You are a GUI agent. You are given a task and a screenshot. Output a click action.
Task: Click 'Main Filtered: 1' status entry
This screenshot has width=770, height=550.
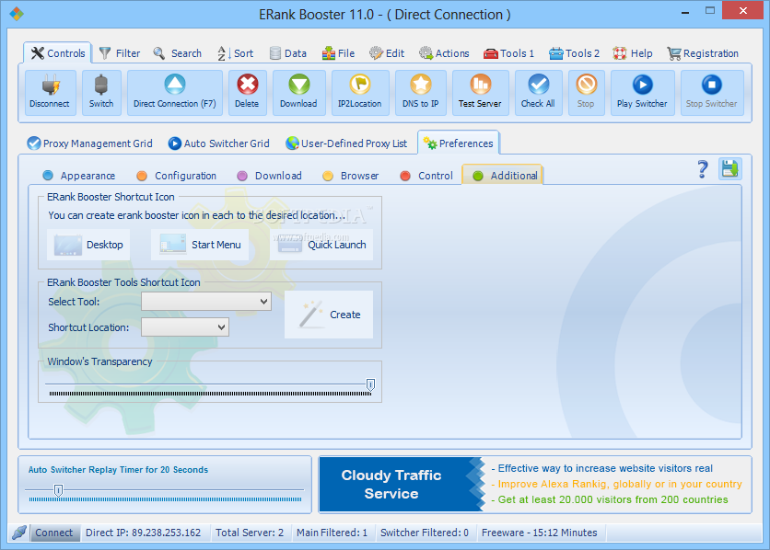(x=332, y=533)
